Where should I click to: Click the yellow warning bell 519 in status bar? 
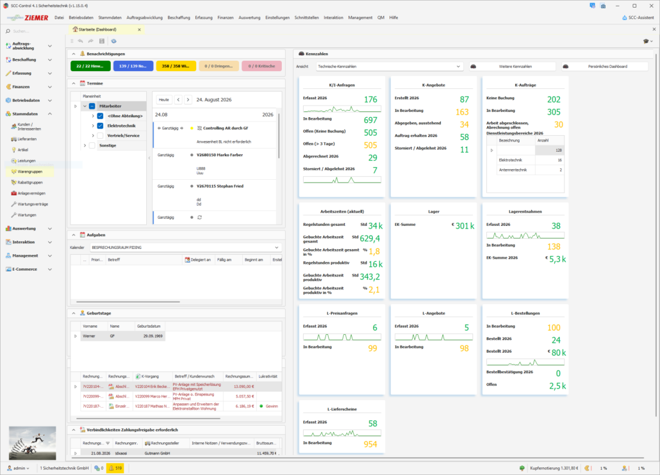[115, 468]
